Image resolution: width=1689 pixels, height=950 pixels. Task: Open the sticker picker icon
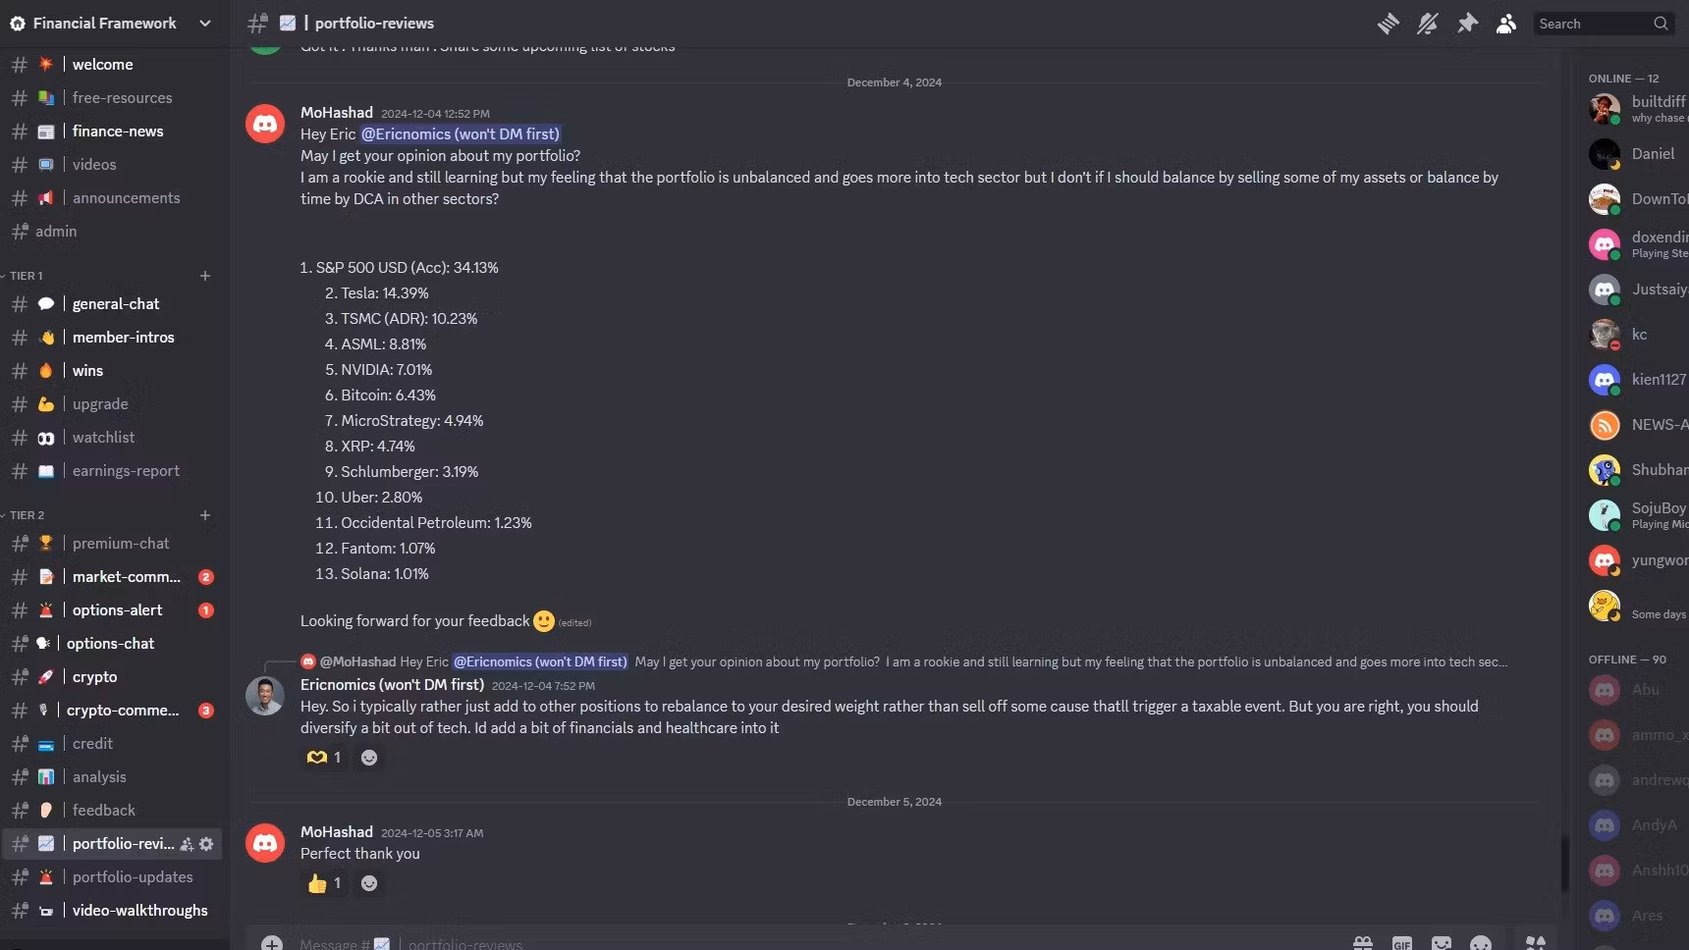pyautogui.click(x=1441, y=943)
